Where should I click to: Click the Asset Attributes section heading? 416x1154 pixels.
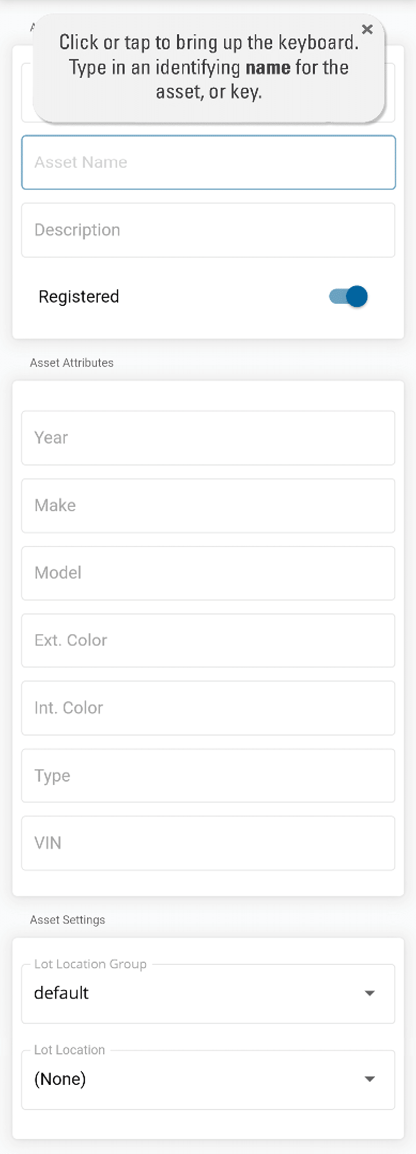[x=72, y=363]
